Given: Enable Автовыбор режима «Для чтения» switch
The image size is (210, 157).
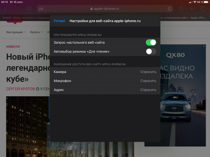Looking at the screenshot, I should [x=151, y=52].
